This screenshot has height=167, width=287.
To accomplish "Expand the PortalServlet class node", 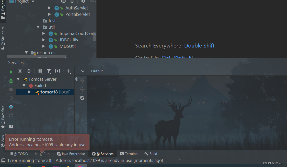I will coord(49,14).
